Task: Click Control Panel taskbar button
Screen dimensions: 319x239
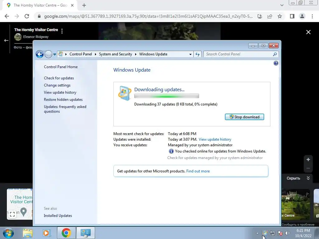Action: (x=85, y=233)
